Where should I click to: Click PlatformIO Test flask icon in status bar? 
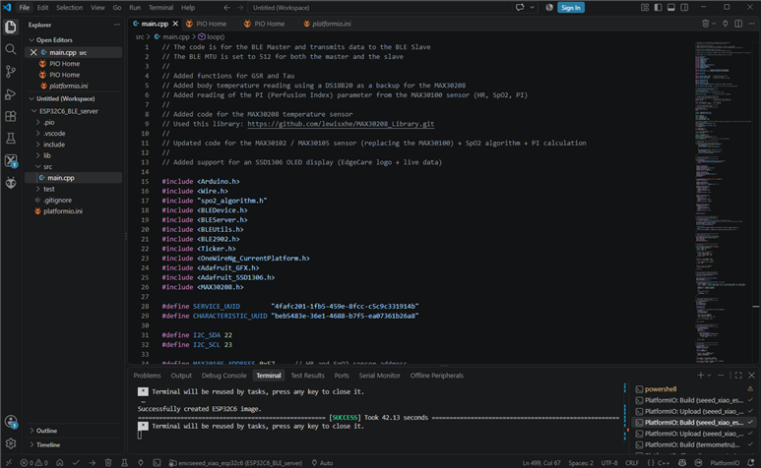124,463
